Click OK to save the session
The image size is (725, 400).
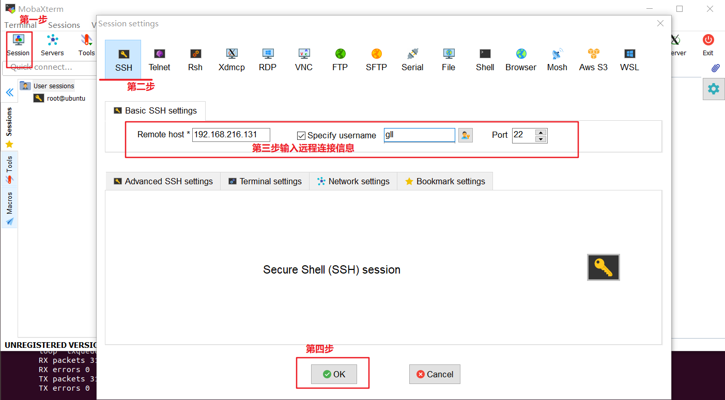click(x=334, y=374)
